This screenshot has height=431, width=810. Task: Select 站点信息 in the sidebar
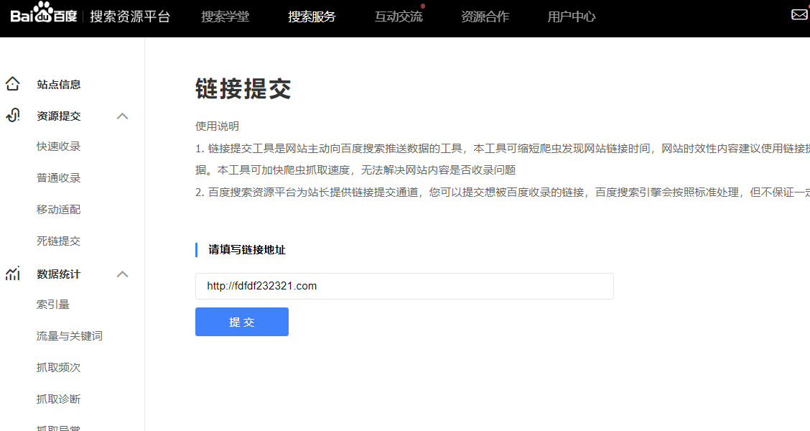59,84
